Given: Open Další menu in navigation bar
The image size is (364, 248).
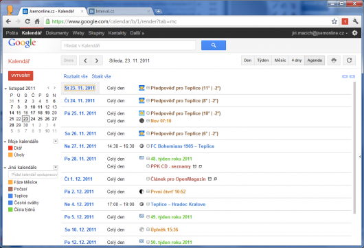Looking at the screenshot, I should (137, 33).
